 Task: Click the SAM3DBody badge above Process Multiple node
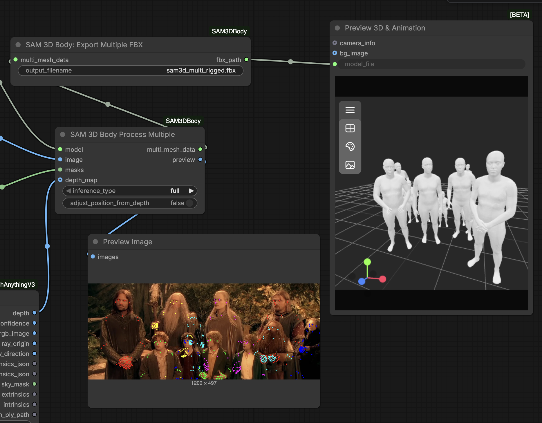(183, 121)
